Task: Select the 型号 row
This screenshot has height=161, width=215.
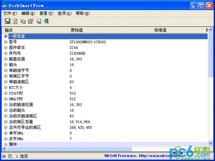Action: click(x=105, y=42)
